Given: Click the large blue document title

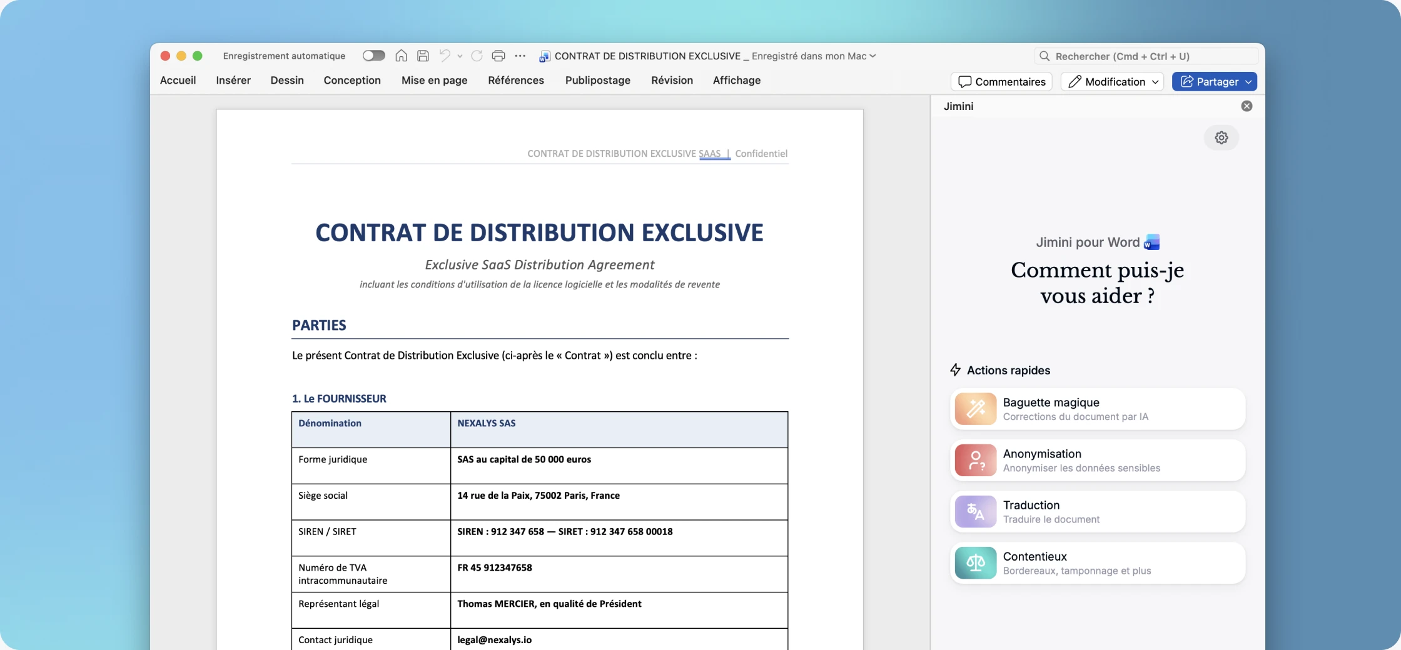Looking at the screenshot, I should coord(539,232).
